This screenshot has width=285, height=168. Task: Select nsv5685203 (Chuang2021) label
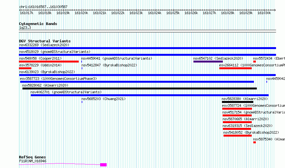coord(104,99)
